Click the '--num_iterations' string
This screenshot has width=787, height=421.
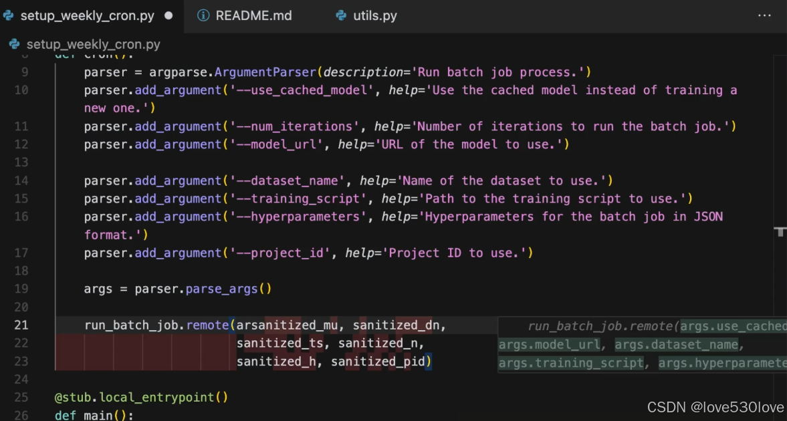294,126
